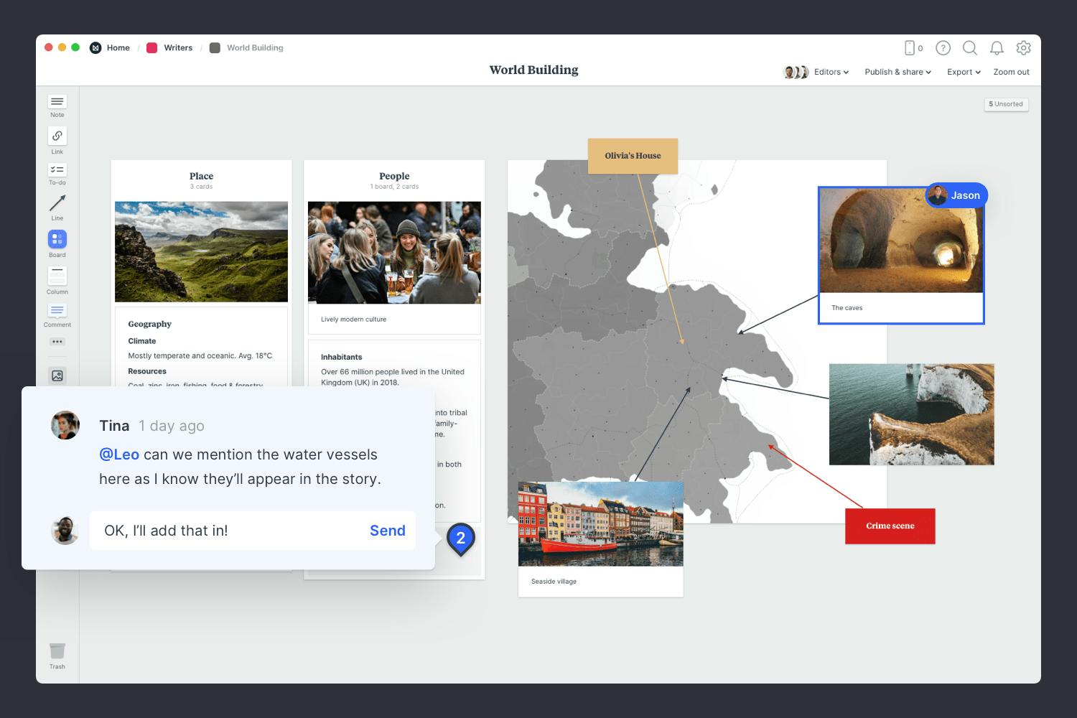The image size is (1077, 718).
Task: Pick the Line drawing tool
Action: click(57, 205)
